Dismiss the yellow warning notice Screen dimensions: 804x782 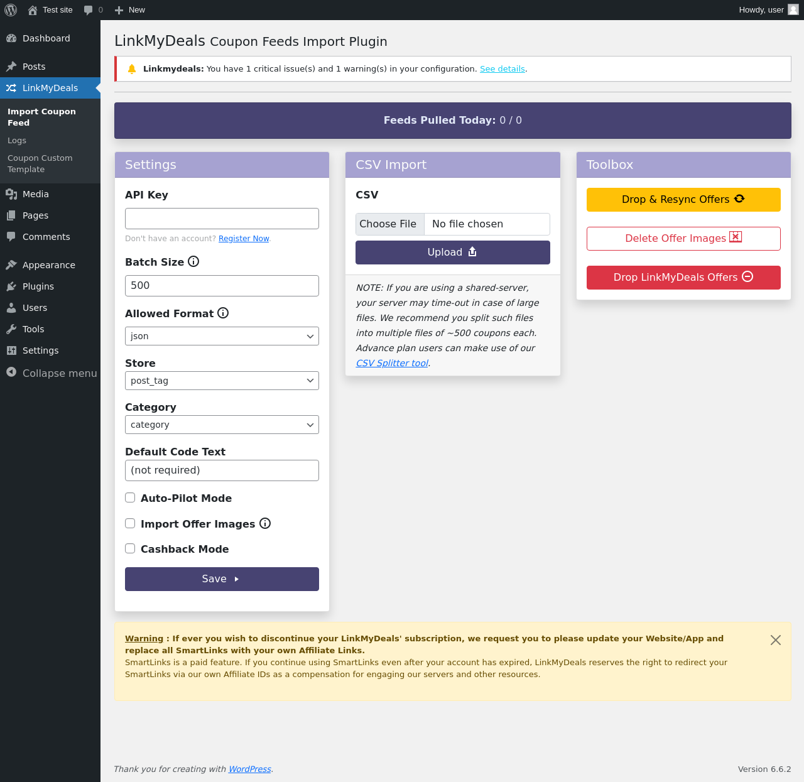[x=776, y=640]
